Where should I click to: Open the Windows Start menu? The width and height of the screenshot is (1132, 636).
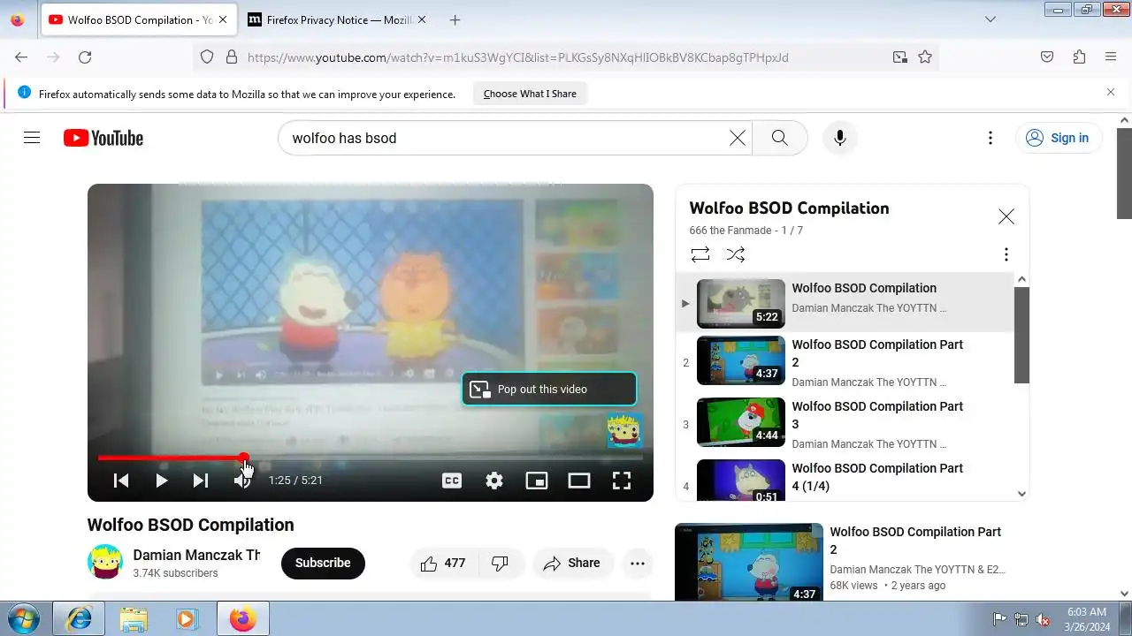click(x=23, y=619)
